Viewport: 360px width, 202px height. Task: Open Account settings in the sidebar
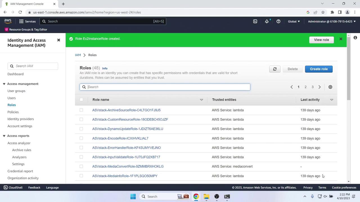(x=20, y=126)
